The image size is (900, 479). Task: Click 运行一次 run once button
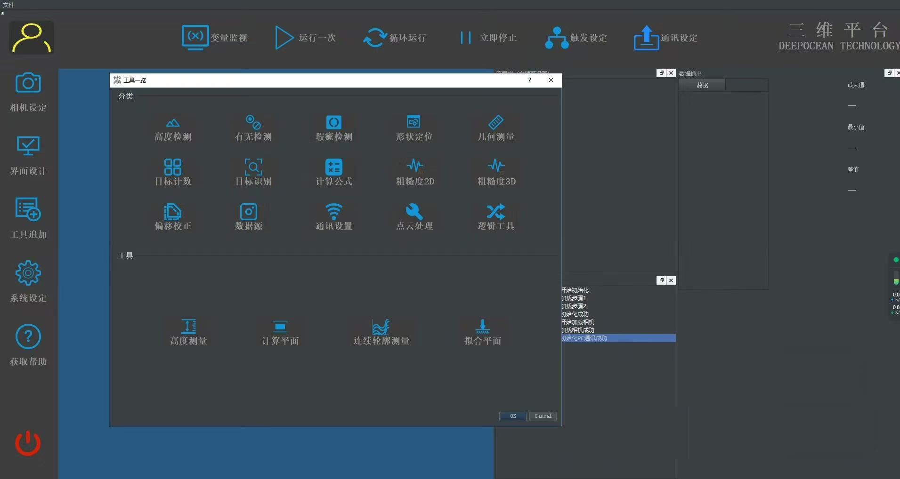pos(305,38)
